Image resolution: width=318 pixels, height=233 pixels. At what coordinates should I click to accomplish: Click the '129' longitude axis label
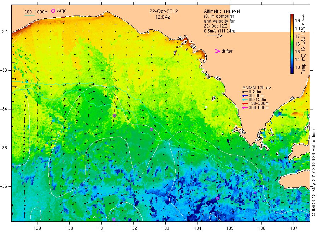(x=37, y=228)
